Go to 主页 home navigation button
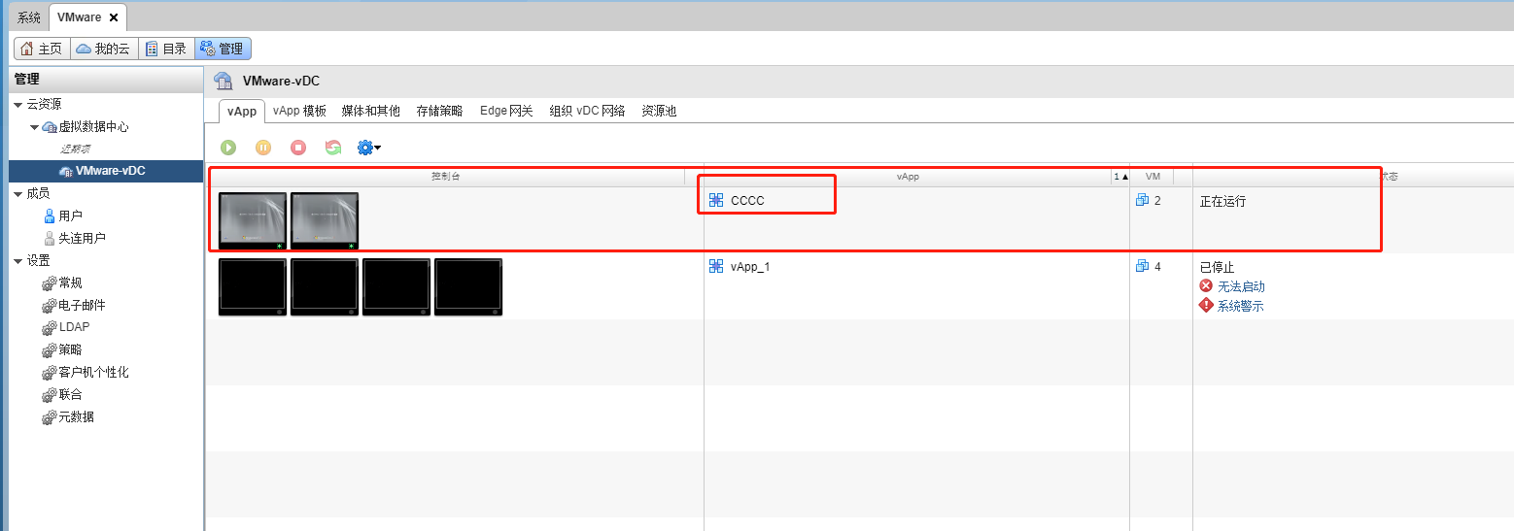1514x531 pixels. [x=42, y=49]
